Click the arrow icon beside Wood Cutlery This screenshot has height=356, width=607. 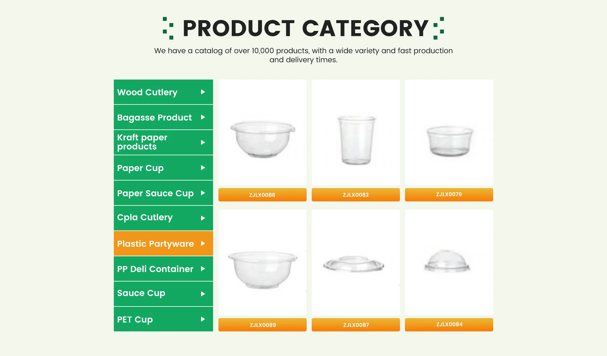pyautogui.click(x=203, y=92)
